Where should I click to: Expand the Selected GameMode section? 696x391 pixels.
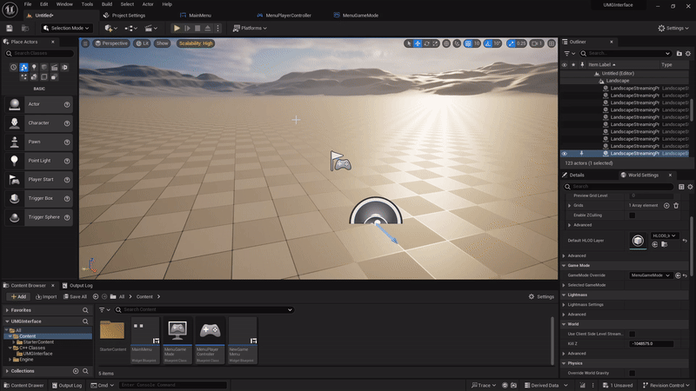pos(564,286)
